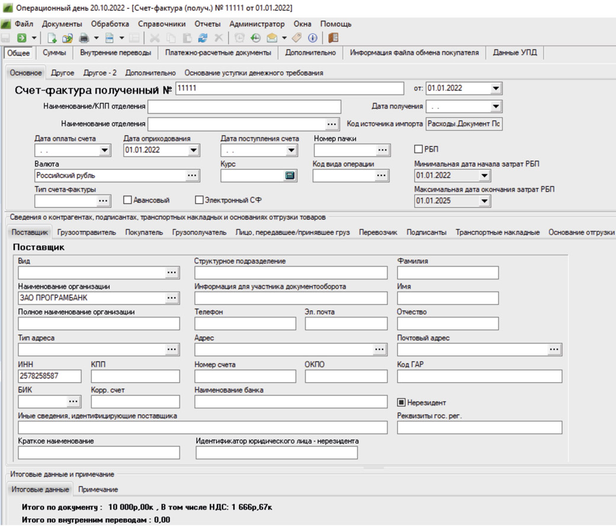Click the exit door icon
Screen dimensions: 616x526
point(333,38)
